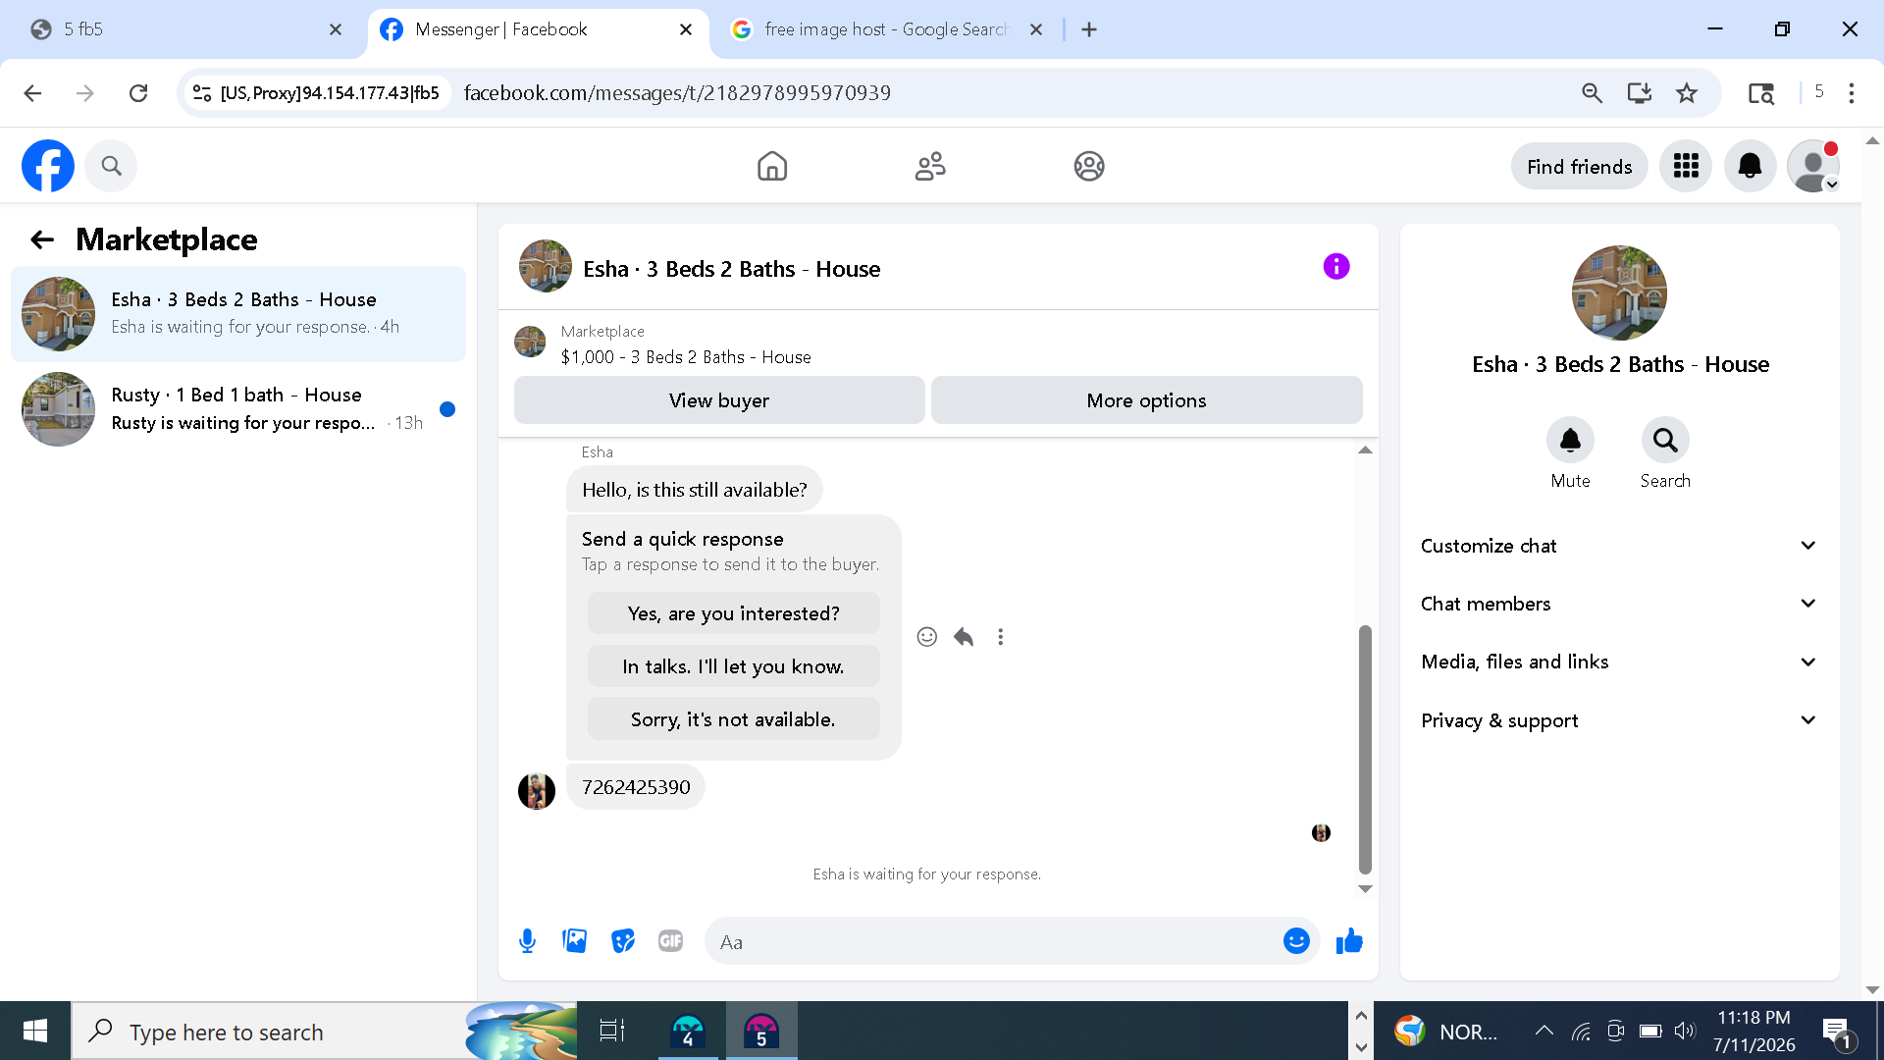Viewport: 1884px width, 1060px height.
Task: Open the account profile avatar menu
Action: [1812, 166]
